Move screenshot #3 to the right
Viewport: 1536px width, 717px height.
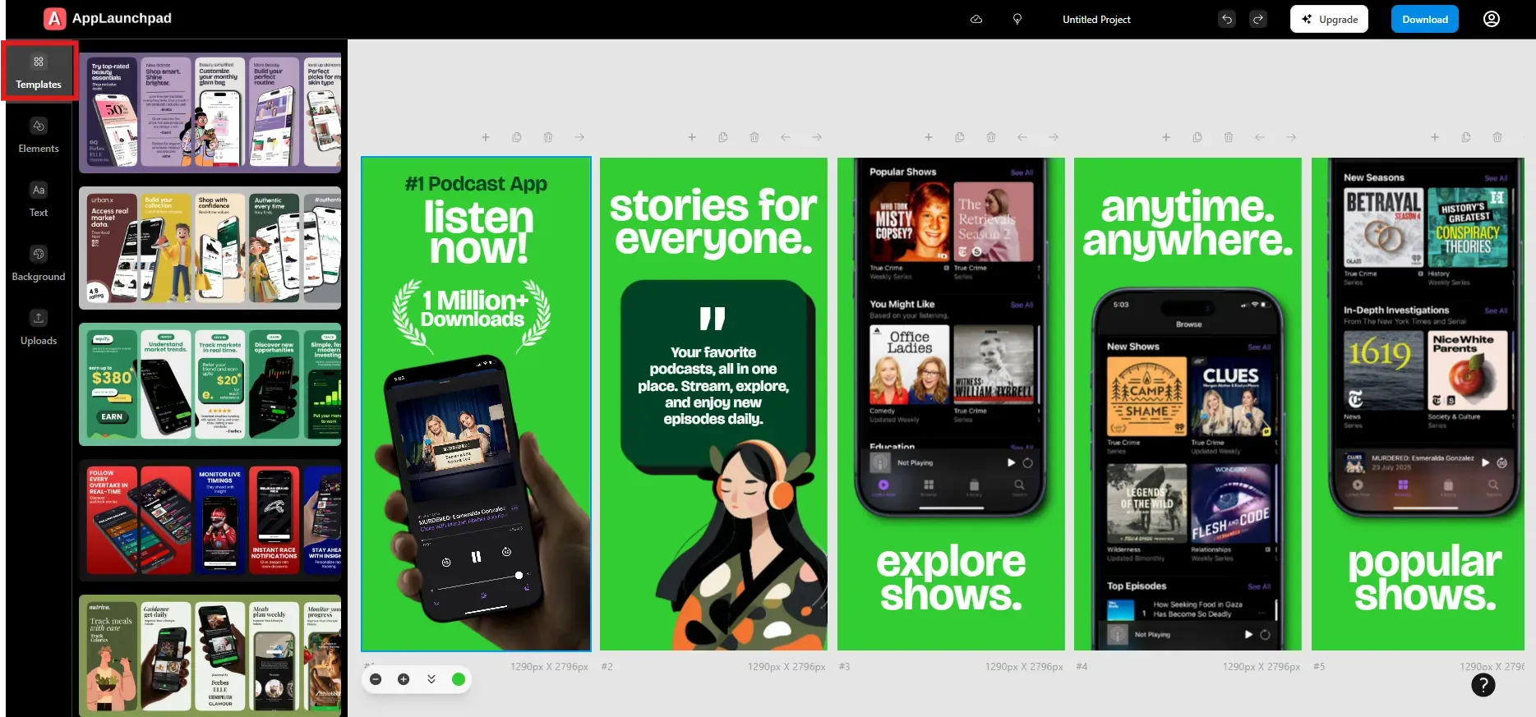pyautogui.click(x=1054, y=137)
